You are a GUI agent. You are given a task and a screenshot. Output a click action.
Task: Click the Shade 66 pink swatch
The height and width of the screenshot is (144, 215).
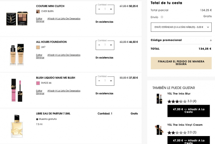coord(38,83)
